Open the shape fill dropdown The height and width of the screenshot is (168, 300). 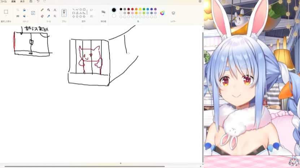point(92,16)
